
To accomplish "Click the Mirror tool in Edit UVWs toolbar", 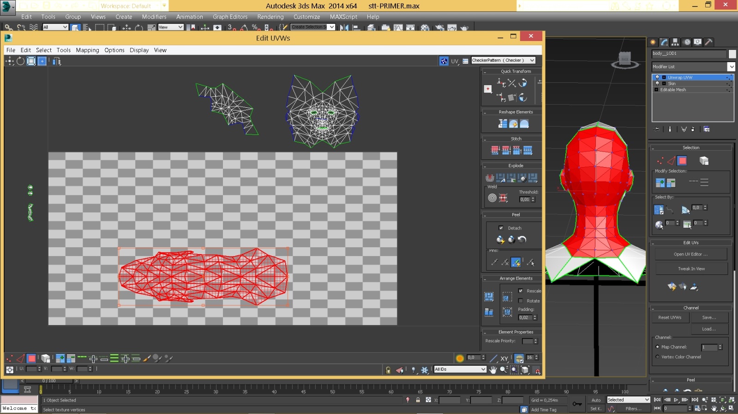I will [x=57, y=61].
